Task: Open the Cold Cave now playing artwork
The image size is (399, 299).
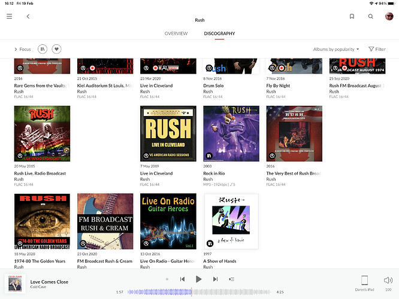Action: (15, 284)
